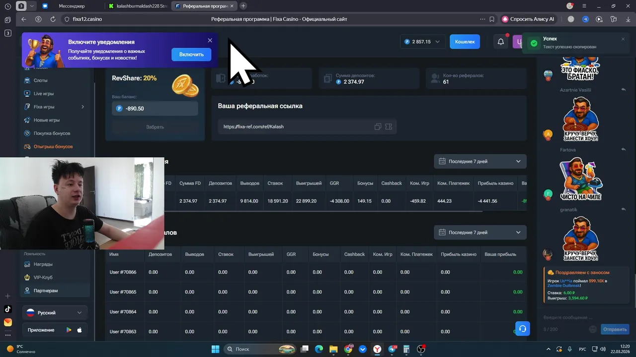Show hidden system tray icons
Viewport: 636px width, 357px height.
(x=549, y=349)
